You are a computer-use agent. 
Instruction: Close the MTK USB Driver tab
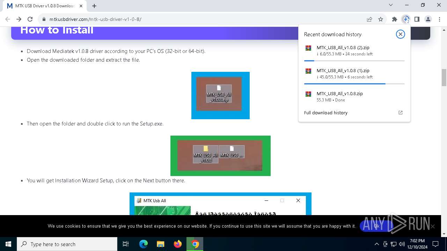tap(81, 6)
